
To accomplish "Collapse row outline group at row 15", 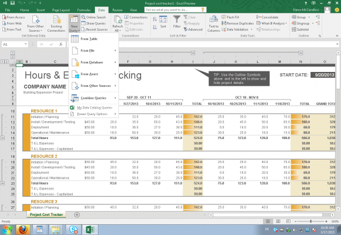I will 2,138.
